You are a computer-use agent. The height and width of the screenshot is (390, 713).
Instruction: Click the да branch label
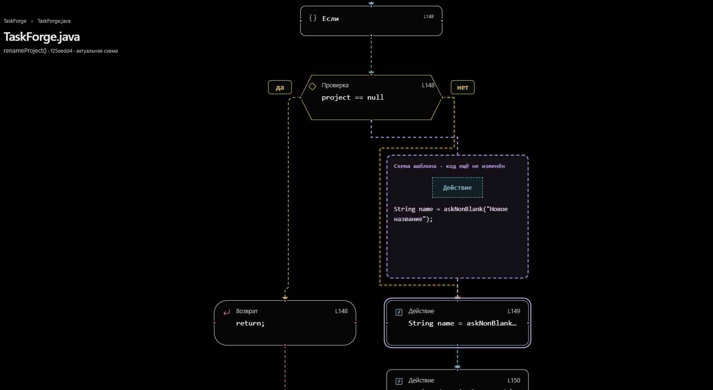(280, 87)
